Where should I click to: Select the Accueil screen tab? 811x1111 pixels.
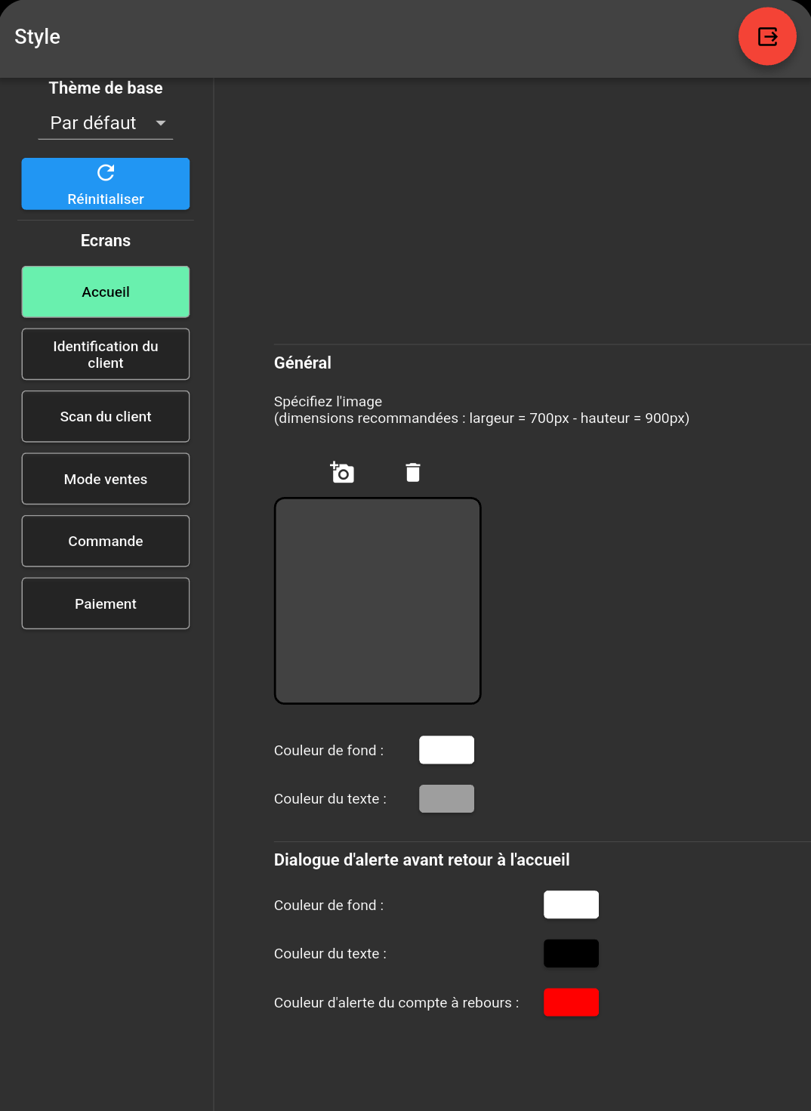coord(106,292)
